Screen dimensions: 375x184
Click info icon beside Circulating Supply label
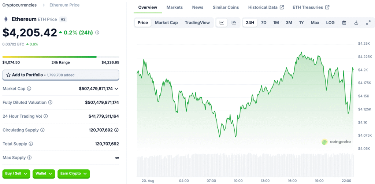coord(42,130)
